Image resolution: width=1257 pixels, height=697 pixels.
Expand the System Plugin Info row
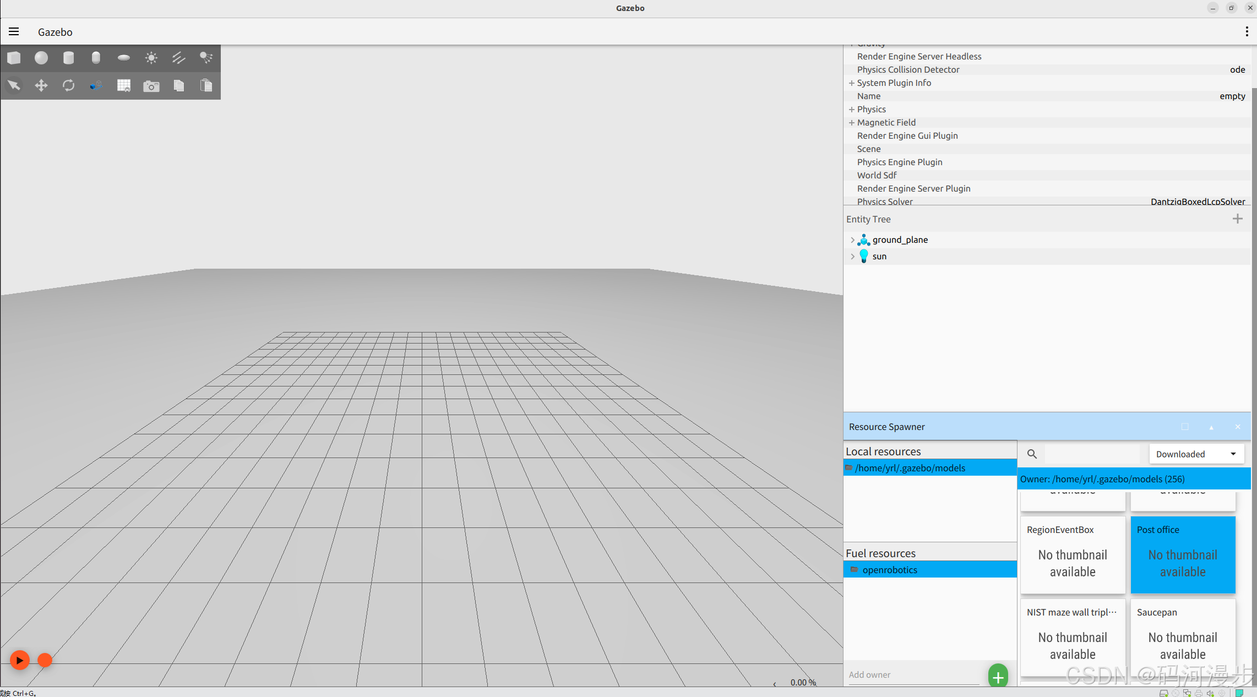click(x=852, y=83)
